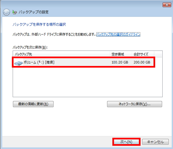Click the back arrow icon in header
Image resolution: width=173 pixels, height=149 pixels.
click(6, 12)
